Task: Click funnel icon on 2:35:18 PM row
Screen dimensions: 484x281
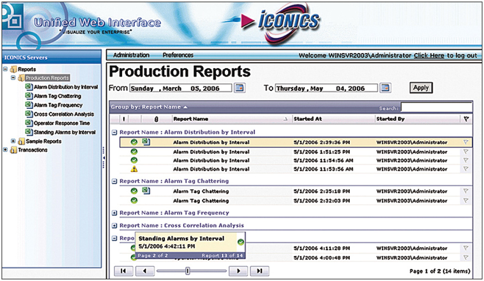Action: point(466,191)
